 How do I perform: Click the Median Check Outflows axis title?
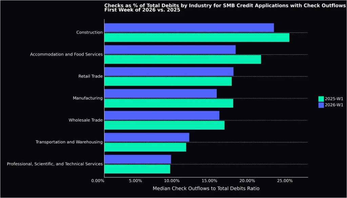(x=206, y=189)
